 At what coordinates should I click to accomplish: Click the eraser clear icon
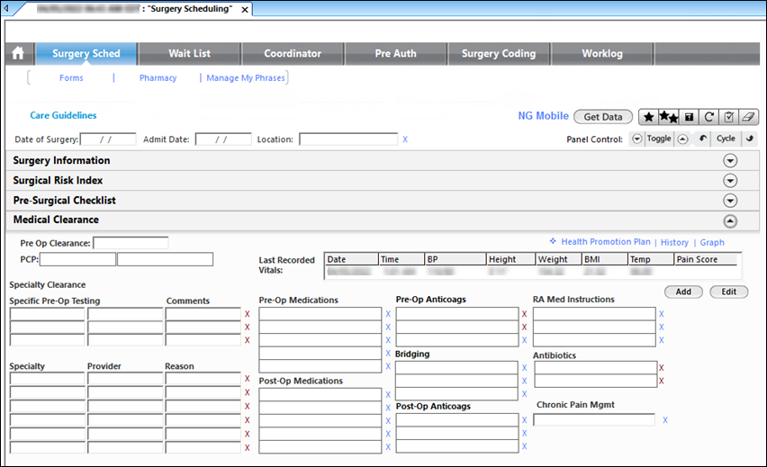tap(748, 117)
